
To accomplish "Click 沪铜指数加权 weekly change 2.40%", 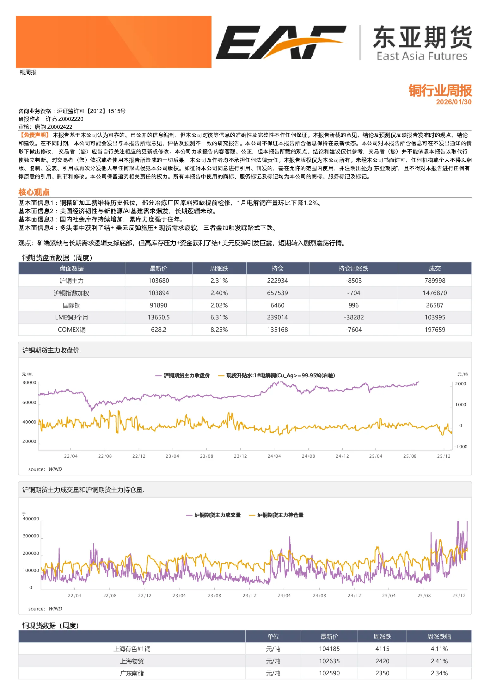I will [x=219, y=293].
